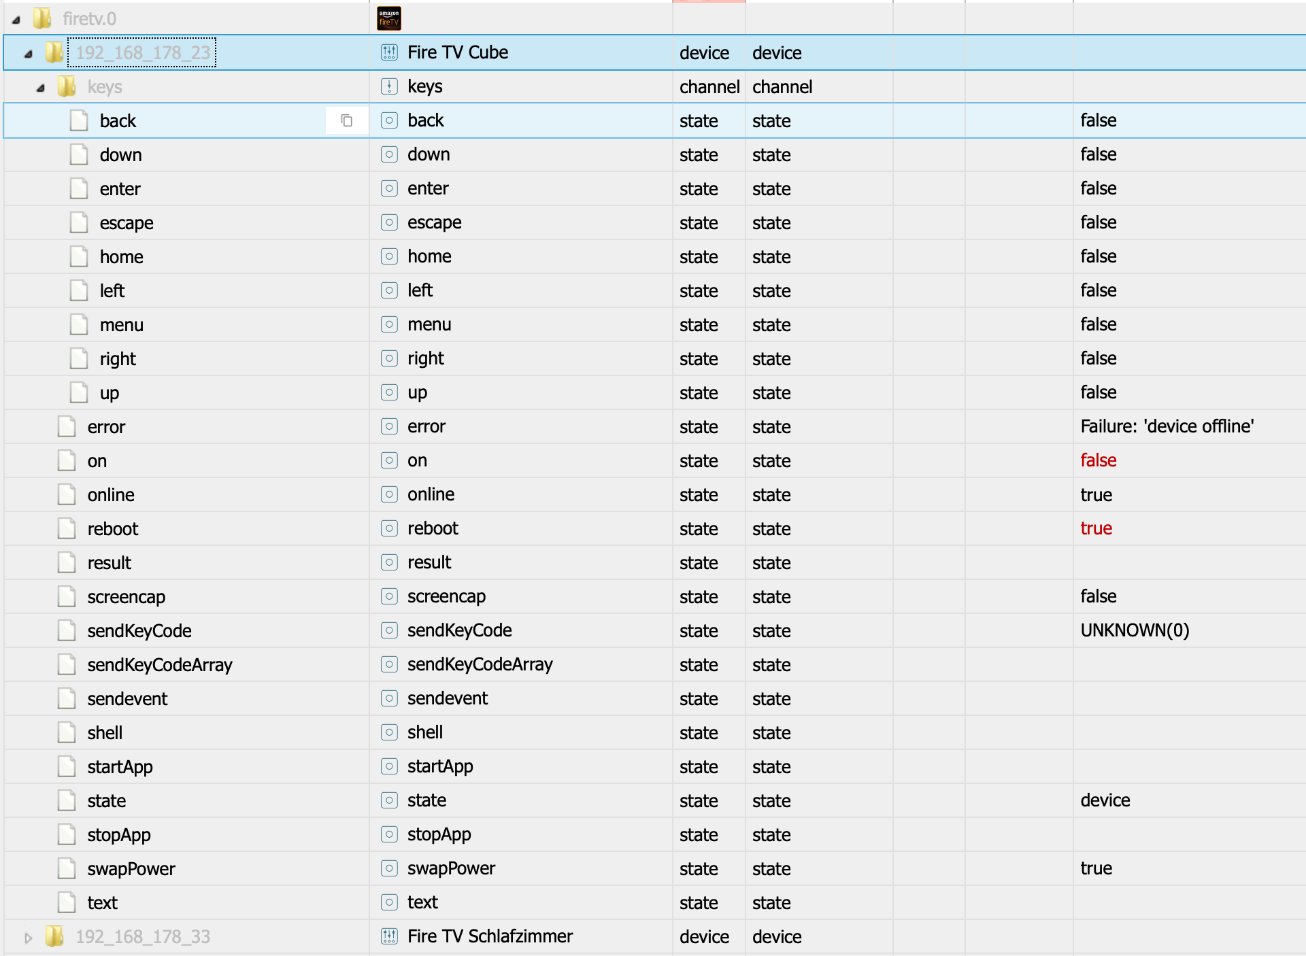Screen dimensions: 1306x956
Task: Click the red false value of on
Action: 1099,460
